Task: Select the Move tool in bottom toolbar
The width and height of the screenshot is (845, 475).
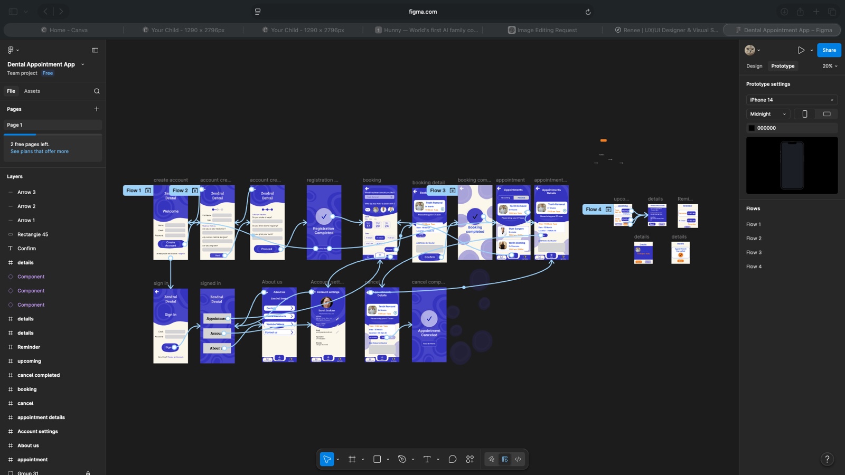Action: [x=327, y=459]
